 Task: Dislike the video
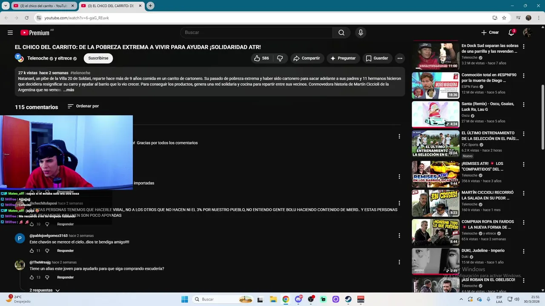[x=280, y=58]
